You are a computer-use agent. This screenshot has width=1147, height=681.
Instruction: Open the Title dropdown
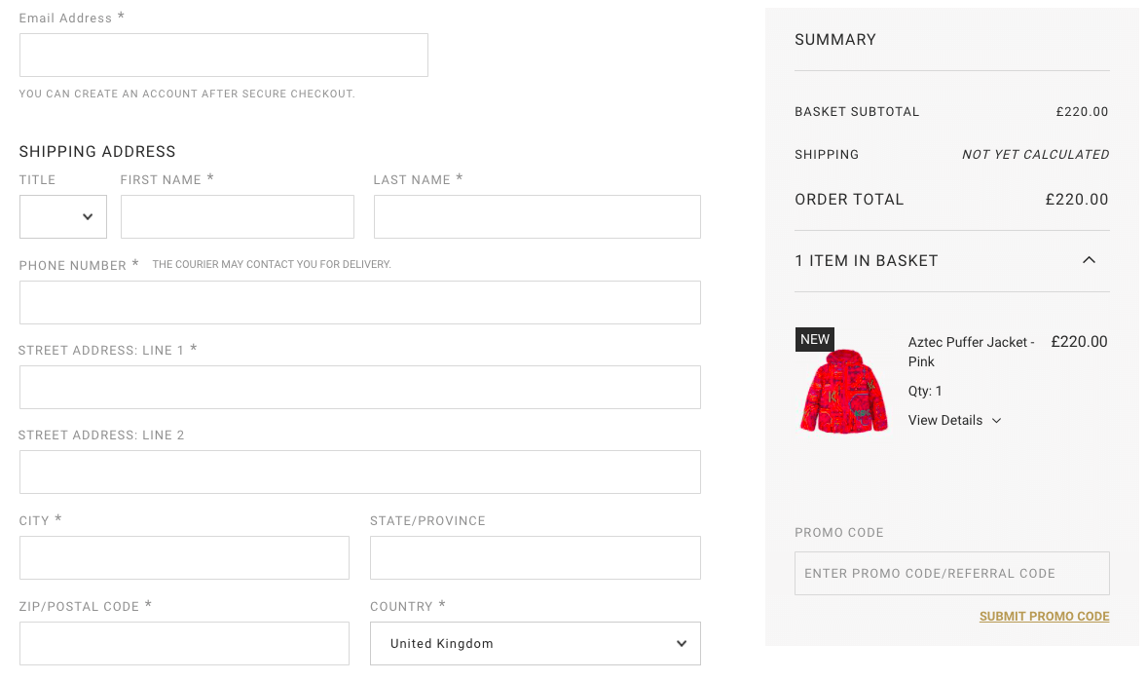pyautogui.click(x=62, y=216)
